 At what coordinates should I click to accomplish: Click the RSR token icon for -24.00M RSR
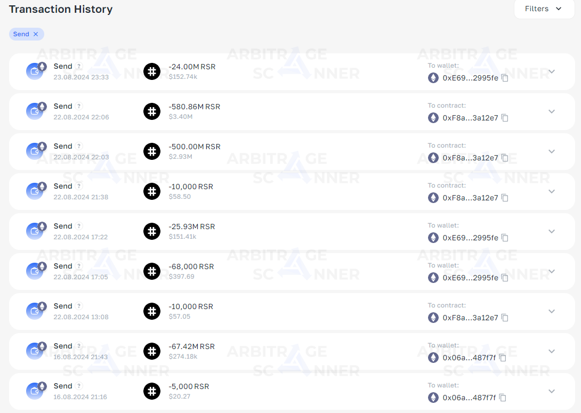pos(152,71)
